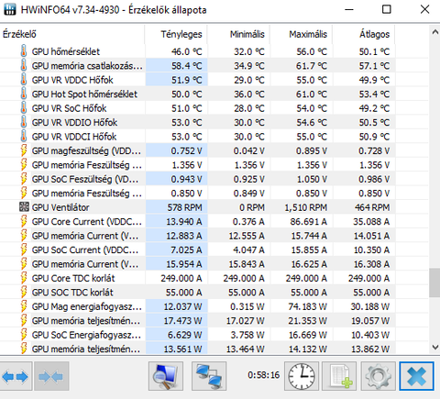Image resolution: width=440 pixels, height=399 pixels.
Task: Click the clock reset timer icon
Action: [x=302, y=376]
